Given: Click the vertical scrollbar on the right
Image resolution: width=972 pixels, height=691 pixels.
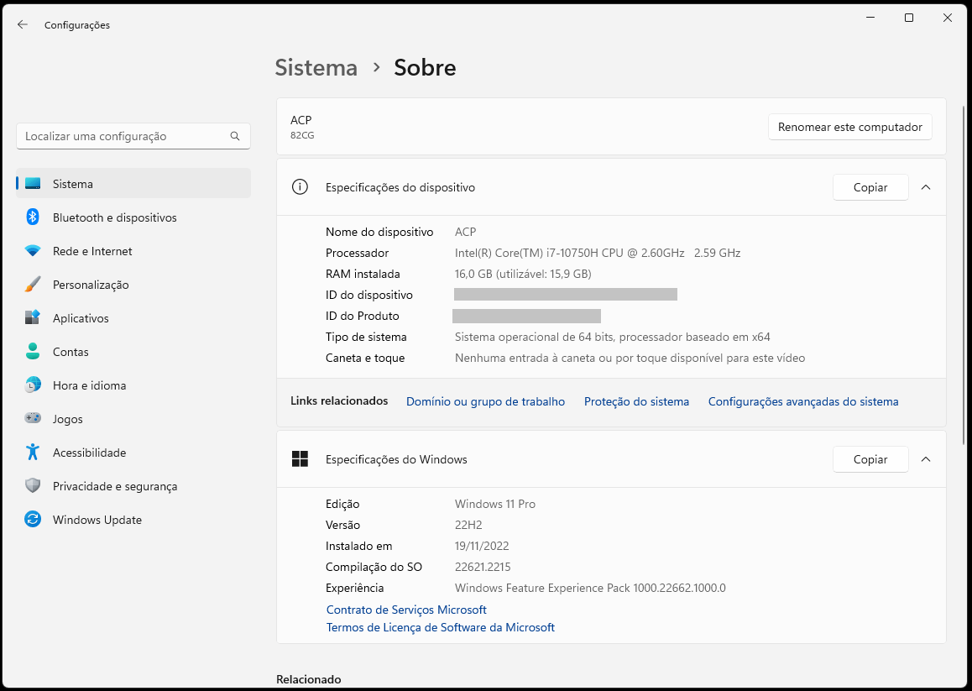Looking at the screenshot, I should (964, 275).
